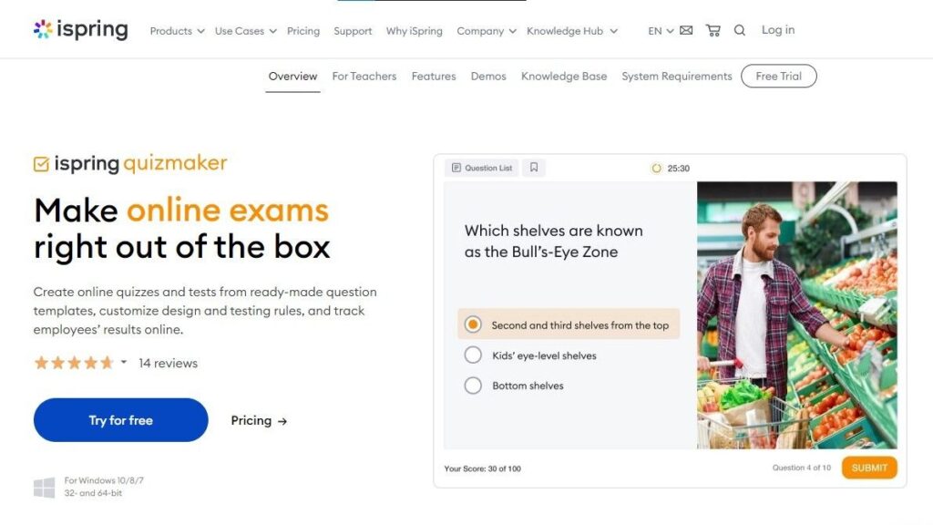This screenshot has height=525, width=933.
Task: Switch to the Knowledge Base tab
Action: (x=564, y=77)
